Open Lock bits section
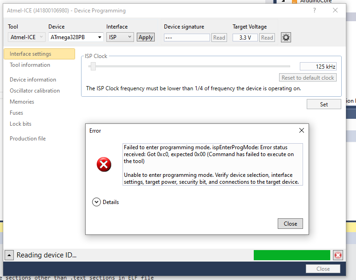 point(20,124)
